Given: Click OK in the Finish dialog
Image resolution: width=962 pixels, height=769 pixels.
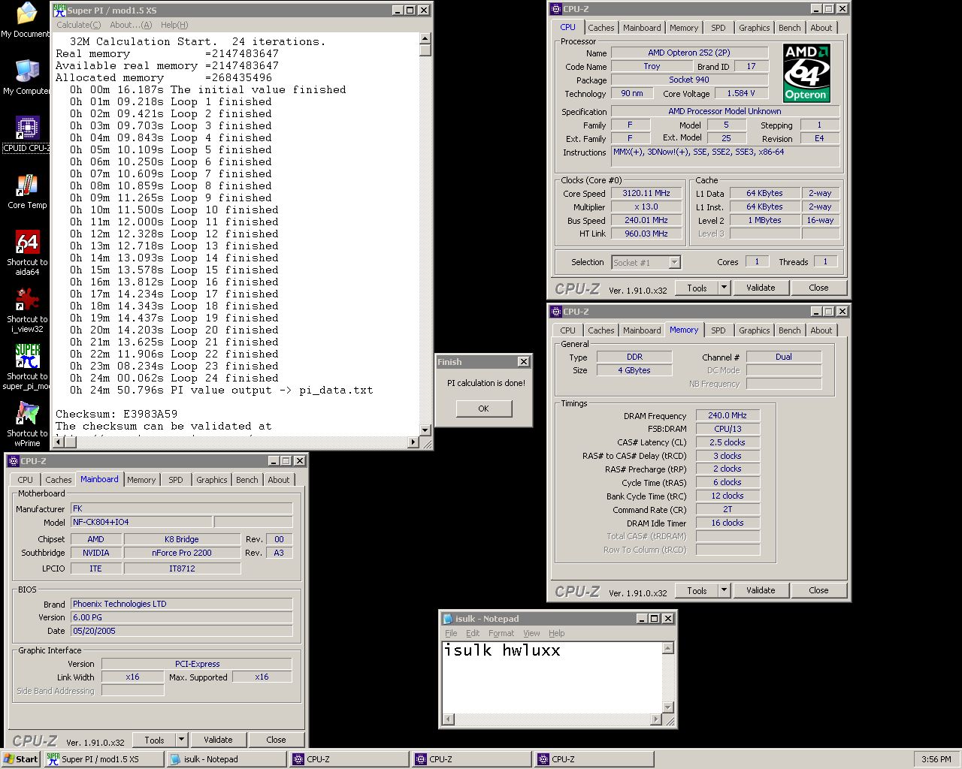Looking at the screenshot, I should [x=483, y=409].
